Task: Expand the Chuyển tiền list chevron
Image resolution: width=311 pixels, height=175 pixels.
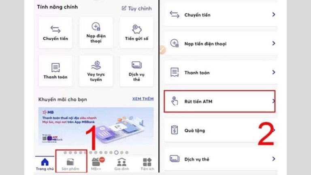Action: 273,15
